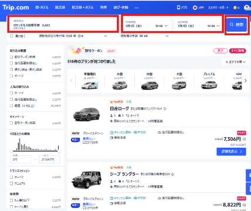Image resolution: width=251 pixels, height=211 pixels.
Task: Open the 航空券 flights tab
Action: pyautogui.click(x=60, y=8)
